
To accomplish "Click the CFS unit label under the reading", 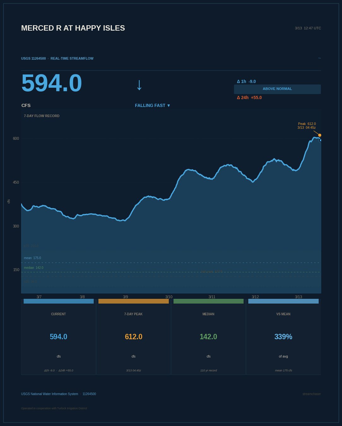I will [26, 105].
